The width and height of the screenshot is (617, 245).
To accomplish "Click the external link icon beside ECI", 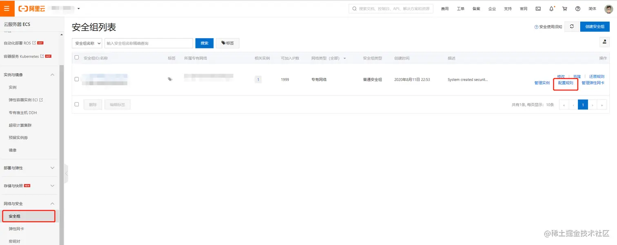I will [x=41, y=100].
